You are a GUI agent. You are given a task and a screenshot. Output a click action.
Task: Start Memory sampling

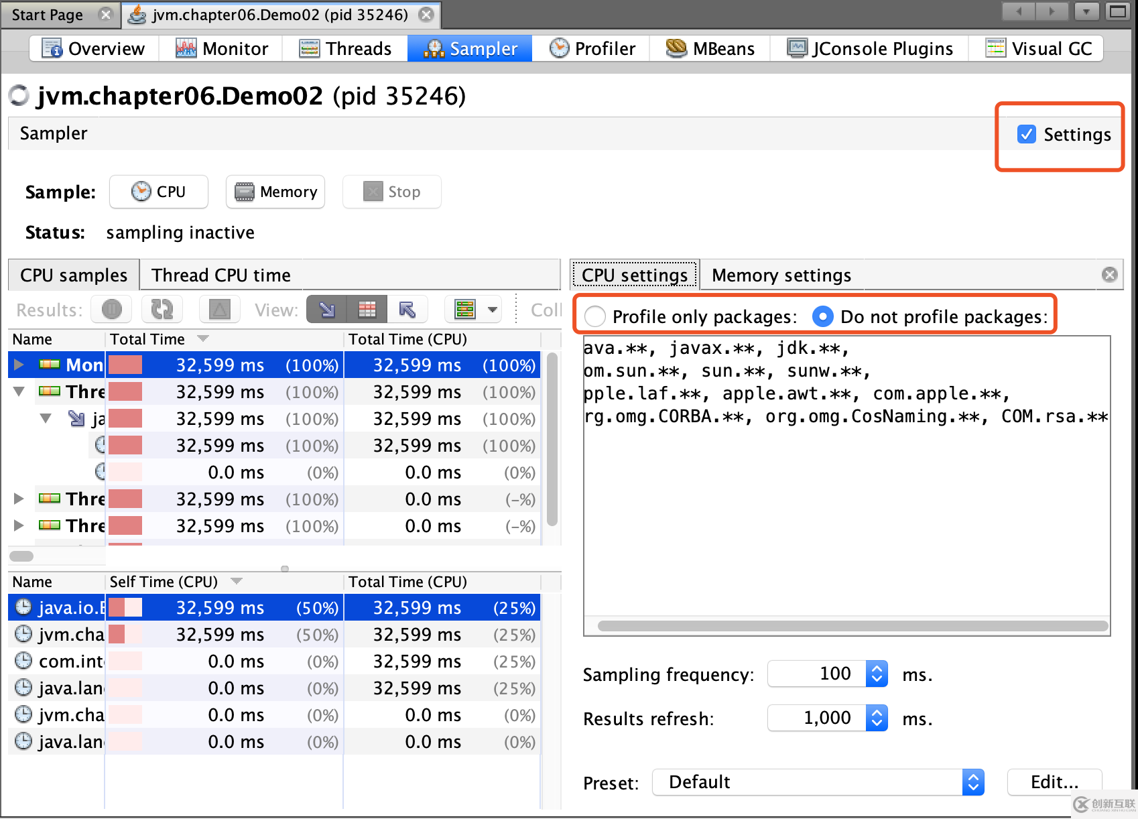[275, 192]
